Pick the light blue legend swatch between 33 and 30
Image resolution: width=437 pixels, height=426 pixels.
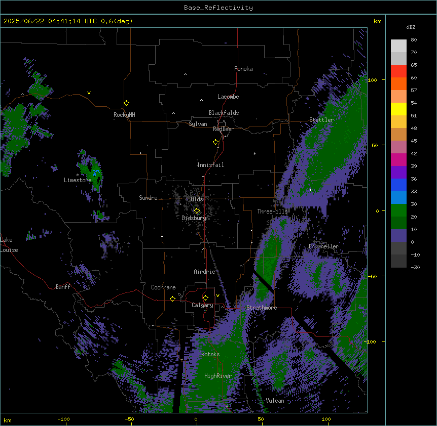pyautogui.click(x=398, y=198)
